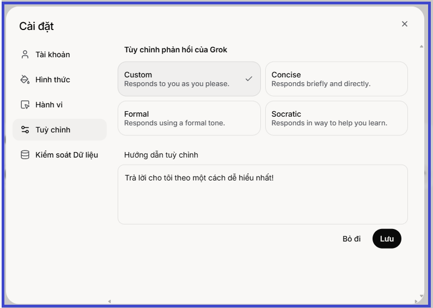Click the Lưu button

pyautogui.click(x=387, y=239)
